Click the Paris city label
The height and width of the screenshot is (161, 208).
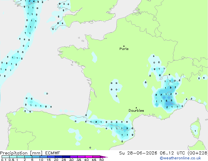[x=124, y=49]
